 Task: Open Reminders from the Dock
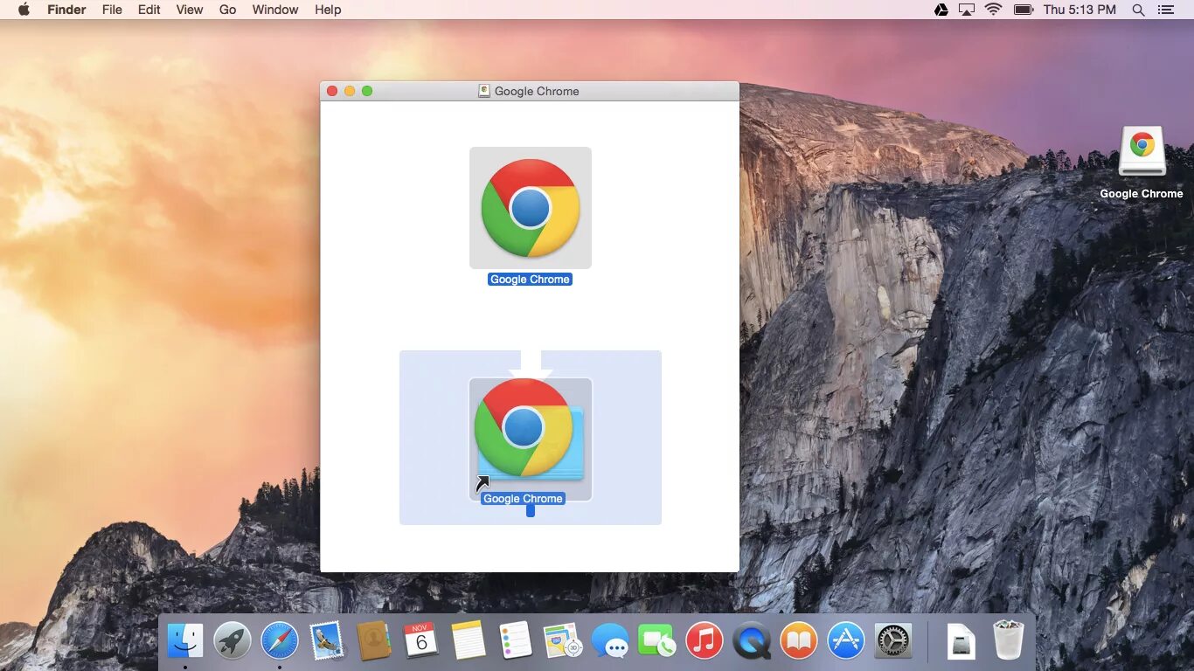pyautogui.click(x=516, y=641)
